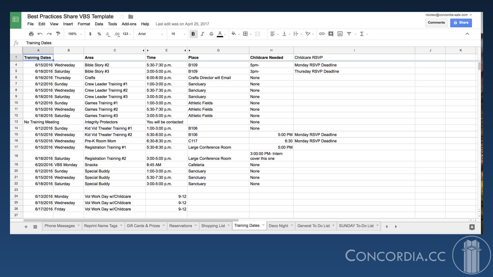Select cell containing Integrity Protectors
The height and width of the screenshot is (277, 493).
[115, 122]
